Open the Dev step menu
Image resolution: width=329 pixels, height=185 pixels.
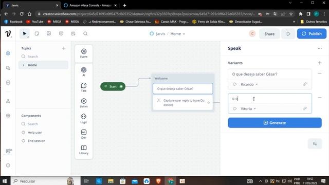tap(84, 134)
